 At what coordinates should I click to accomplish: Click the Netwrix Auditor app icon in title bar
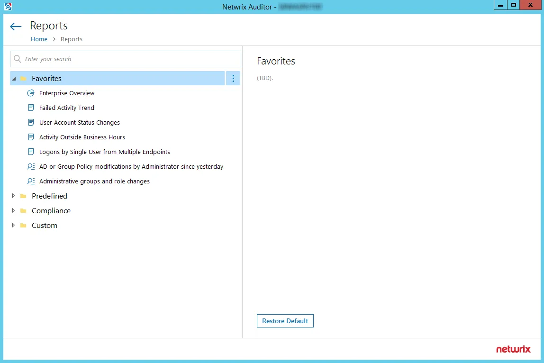click(x=8, y=6)
